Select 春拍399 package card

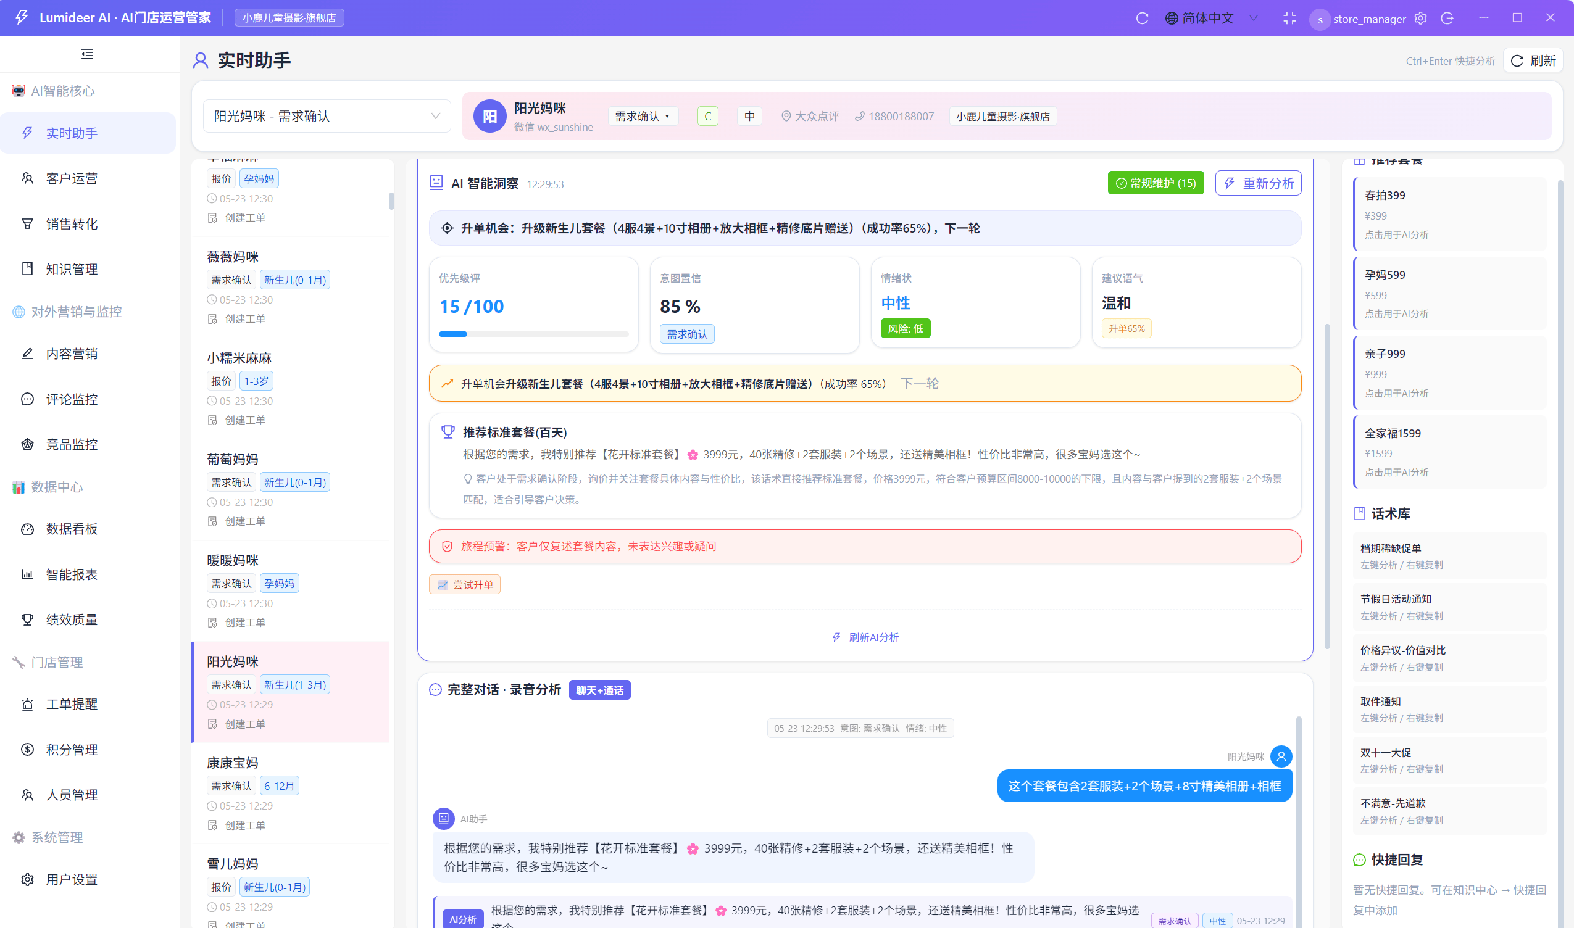[x=1449, y=215]
